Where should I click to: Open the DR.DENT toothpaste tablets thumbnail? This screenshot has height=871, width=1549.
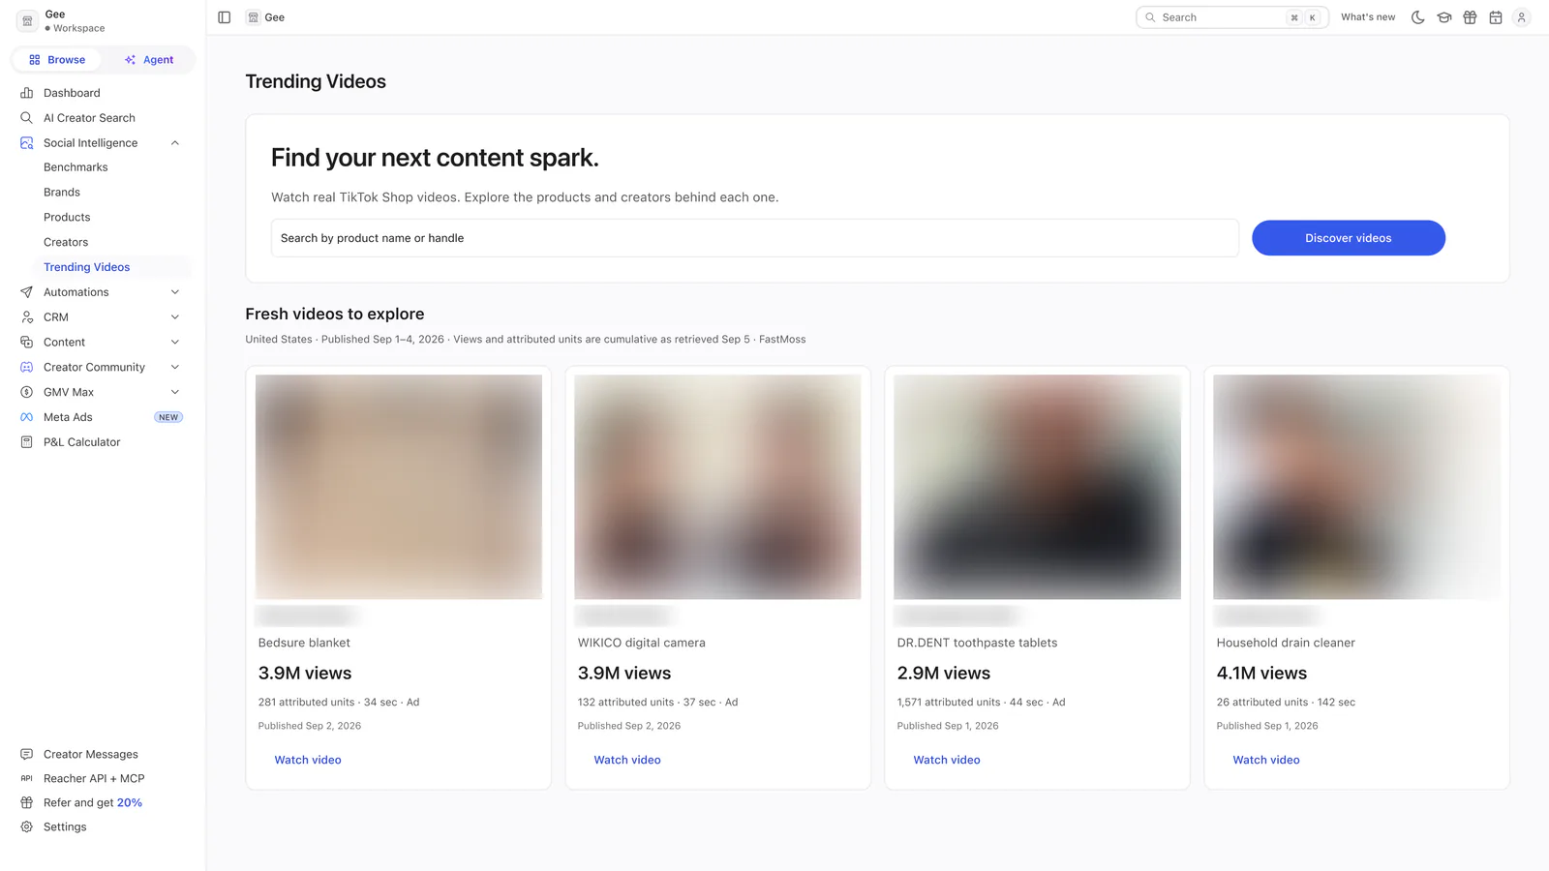coord(1037,487)
